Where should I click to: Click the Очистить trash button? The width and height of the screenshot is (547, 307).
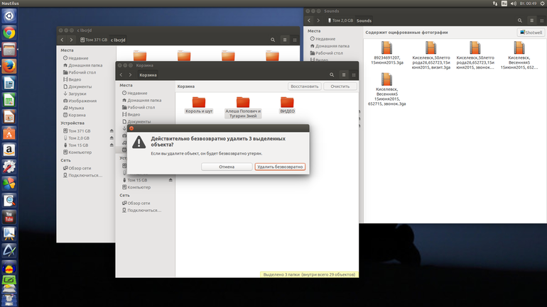(340, 86)
